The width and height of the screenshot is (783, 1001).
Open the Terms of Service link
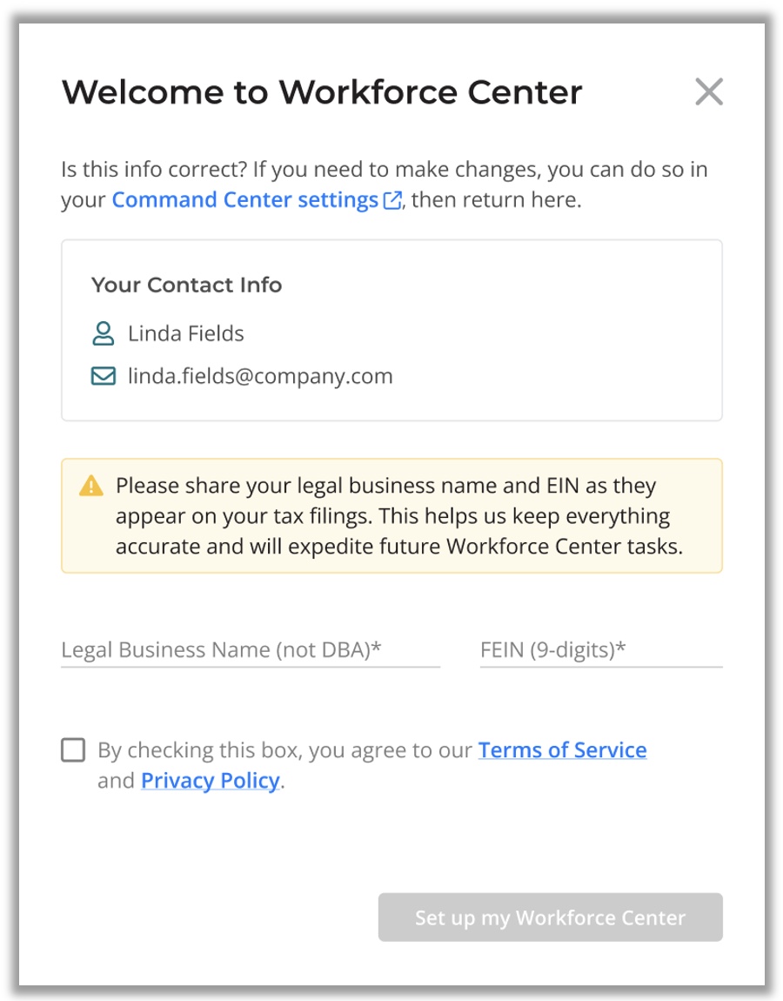(x=562, y=750)
